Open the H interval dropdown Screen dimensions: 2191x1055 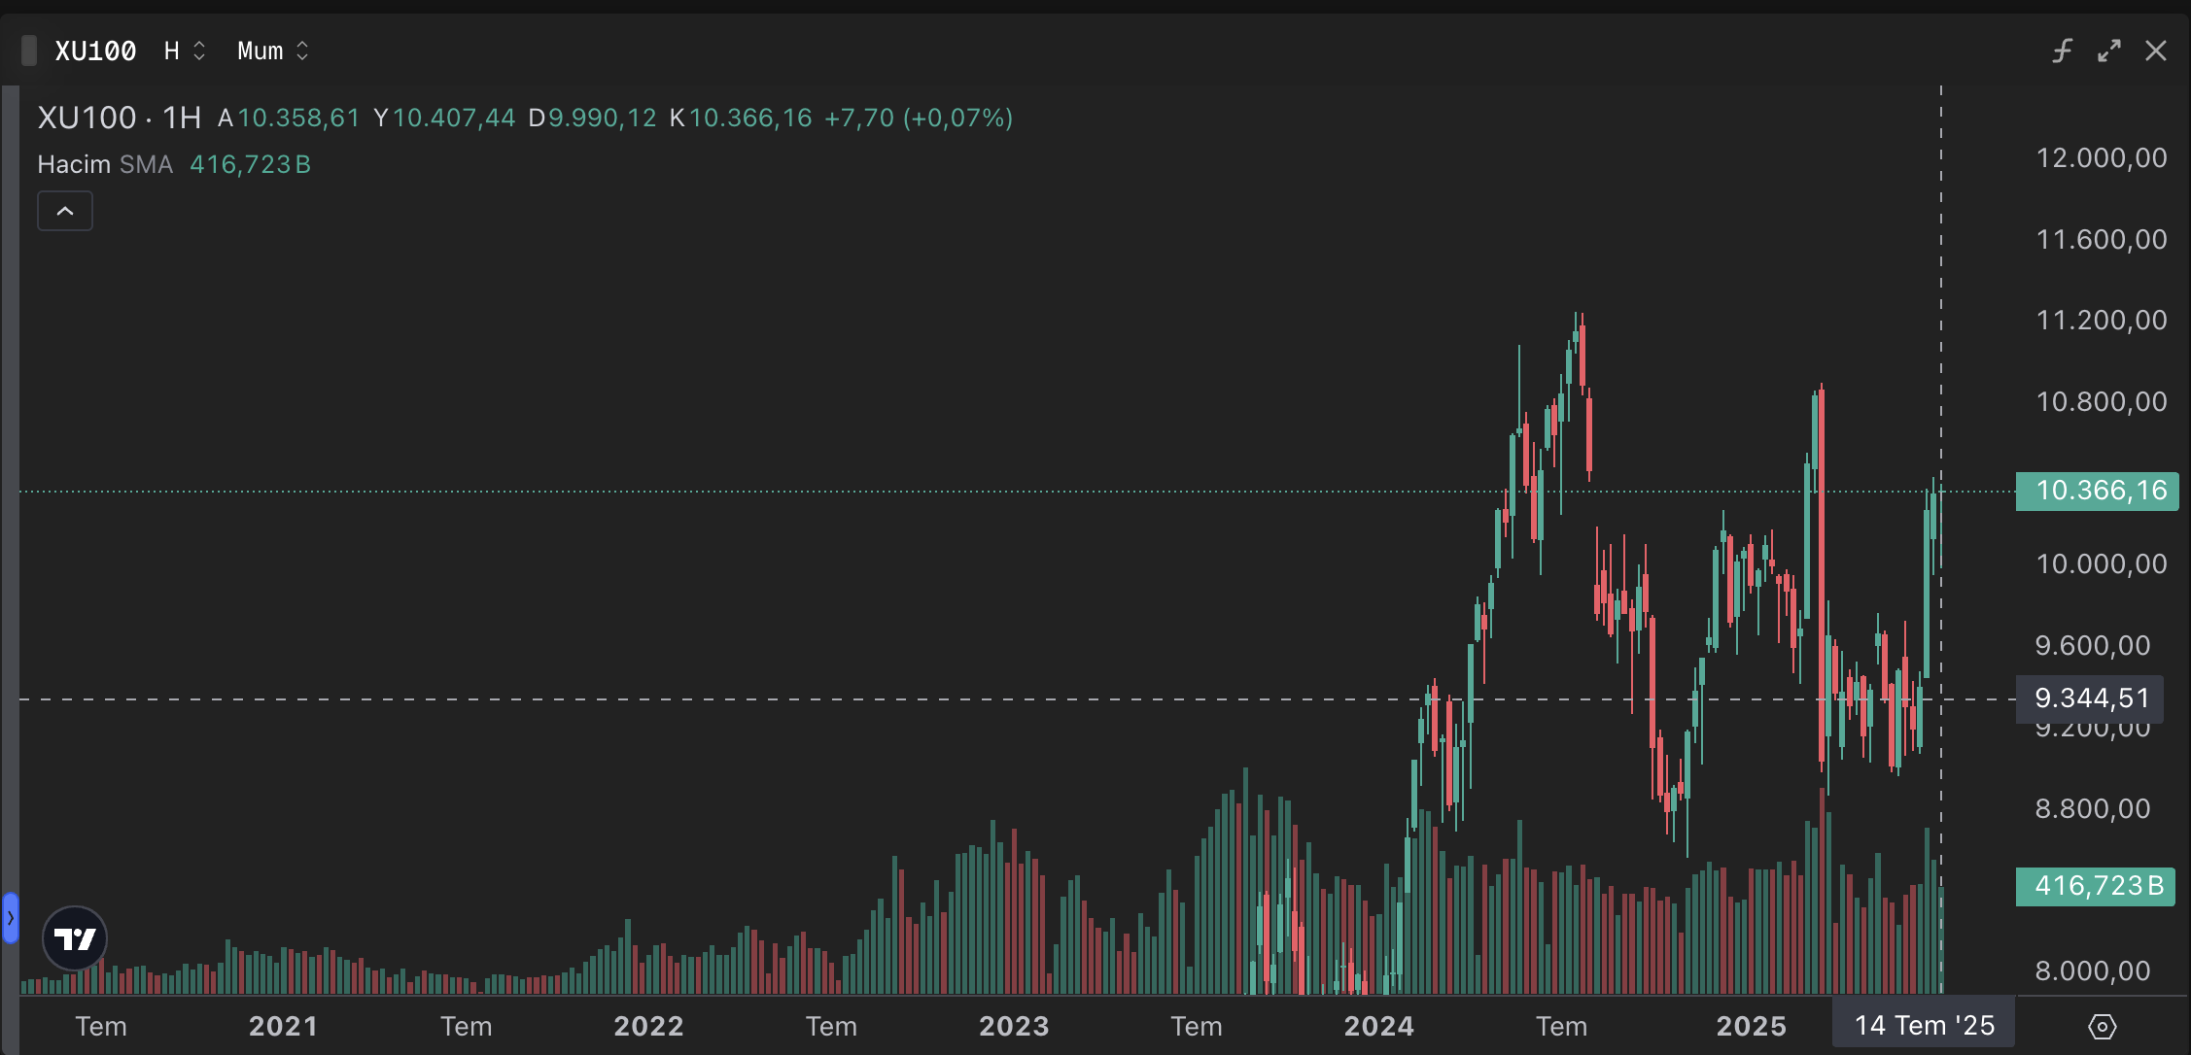185,51
